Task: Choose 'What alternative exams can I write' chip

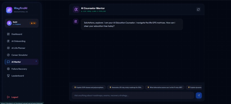Action: click(x=165, y=87)
